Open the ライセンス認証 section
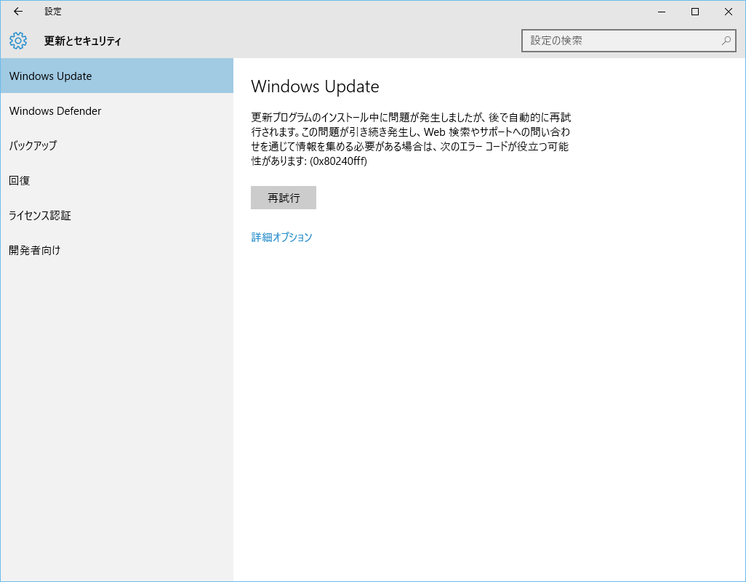The width and height of the screenshot is (746, 582). tap(117, 215)
